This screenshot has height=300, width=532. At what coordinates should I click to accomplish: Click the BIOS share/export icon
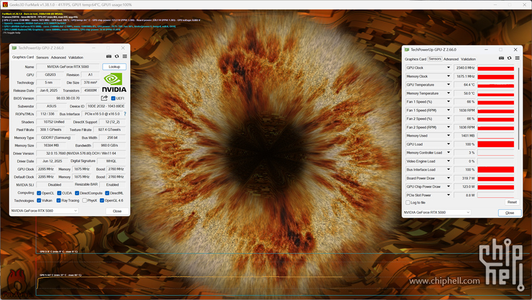pos(104,98)
